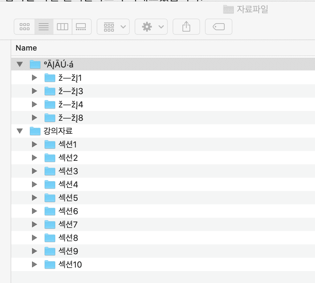Select the 섹션5 row name

68,198
